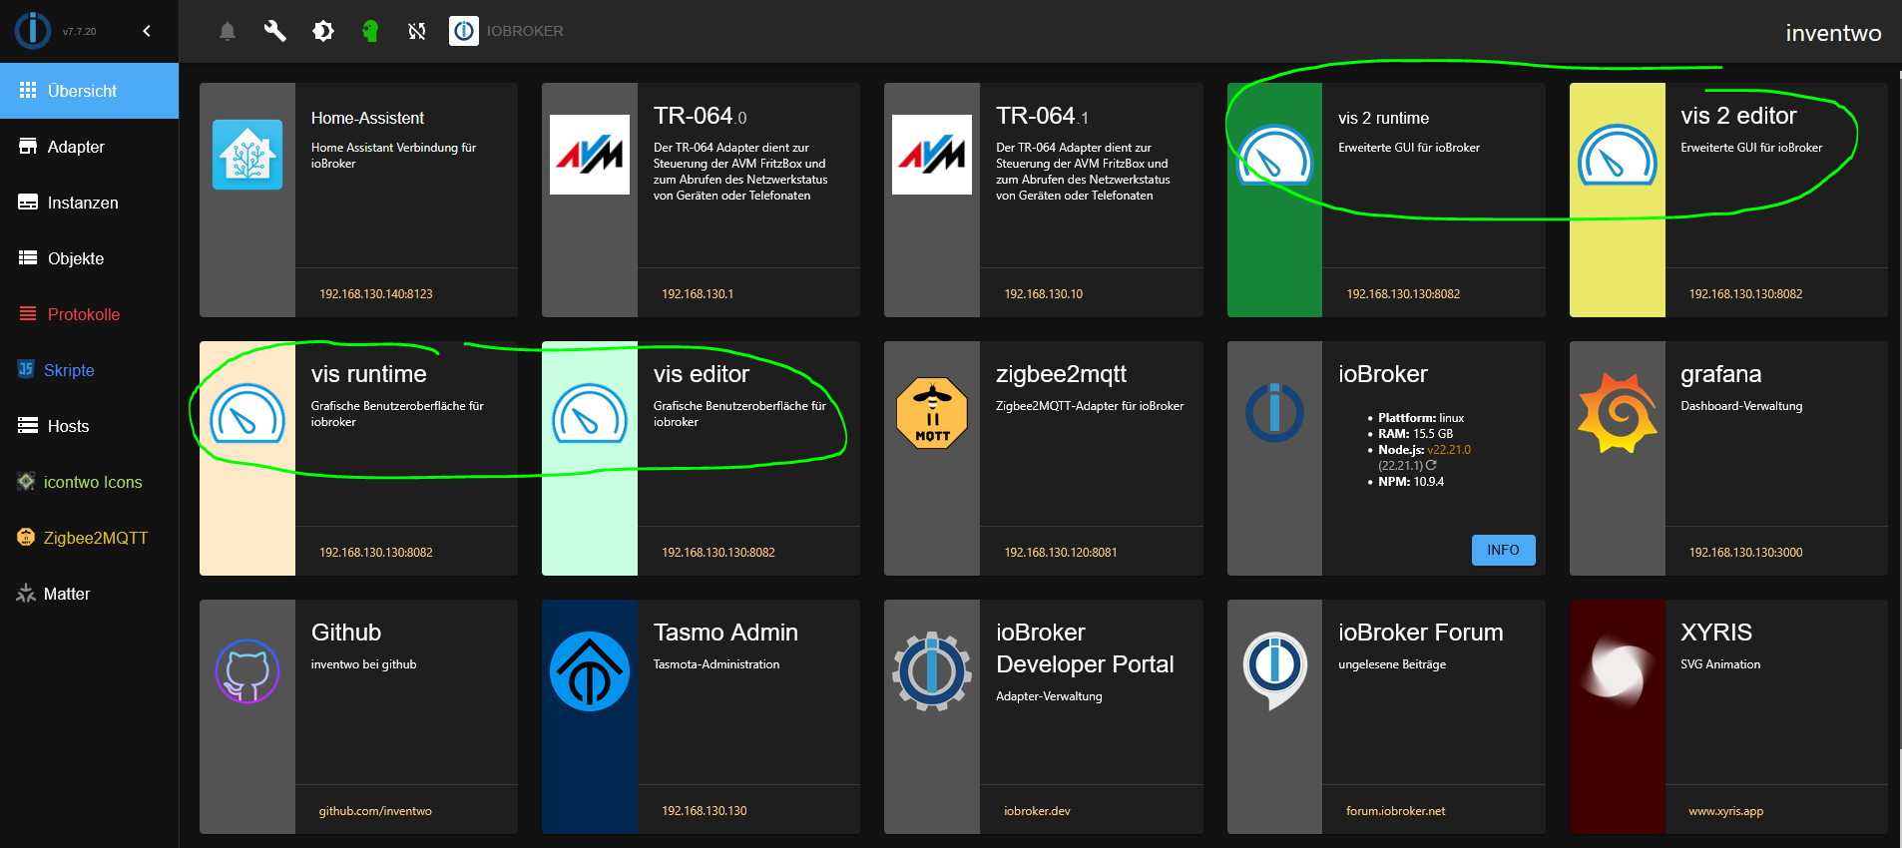Click the AVM logo on the TR-064.0 card
The height and width of the screenshot is (848, 1902).
pos(590,155)
